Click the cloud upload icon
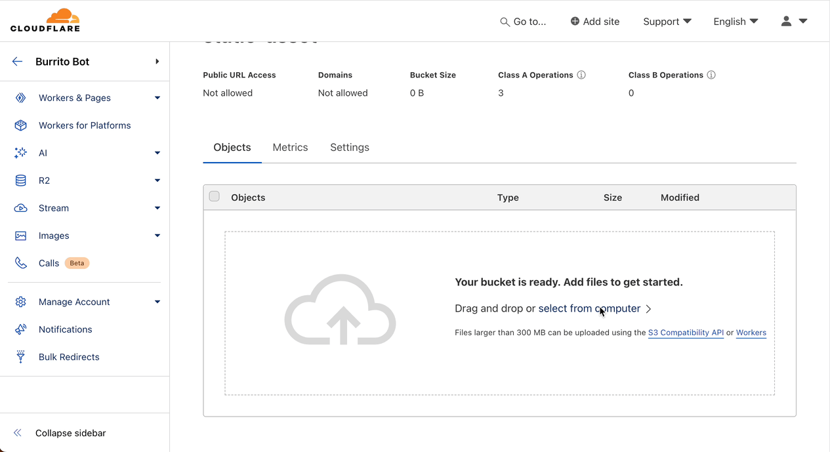 (340, 310)
